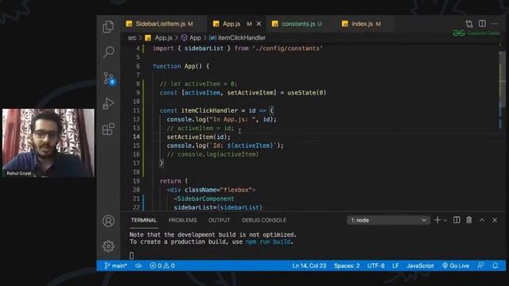Open the Search view in activity bar
Screen dimensions: 509x286
tap(108, 52)
